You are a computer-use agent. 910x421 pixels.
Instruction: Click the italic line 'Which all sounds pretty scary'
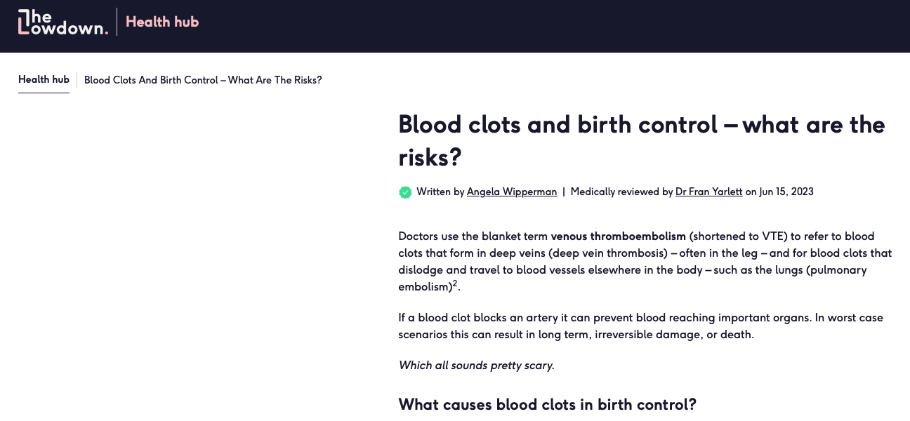tap(477, 366)
